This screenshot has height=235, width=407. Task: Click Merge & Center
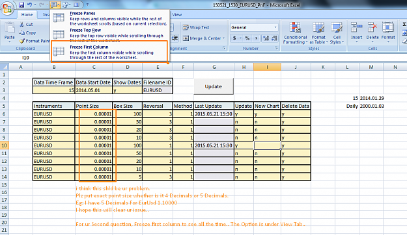[x=202, y=38]
